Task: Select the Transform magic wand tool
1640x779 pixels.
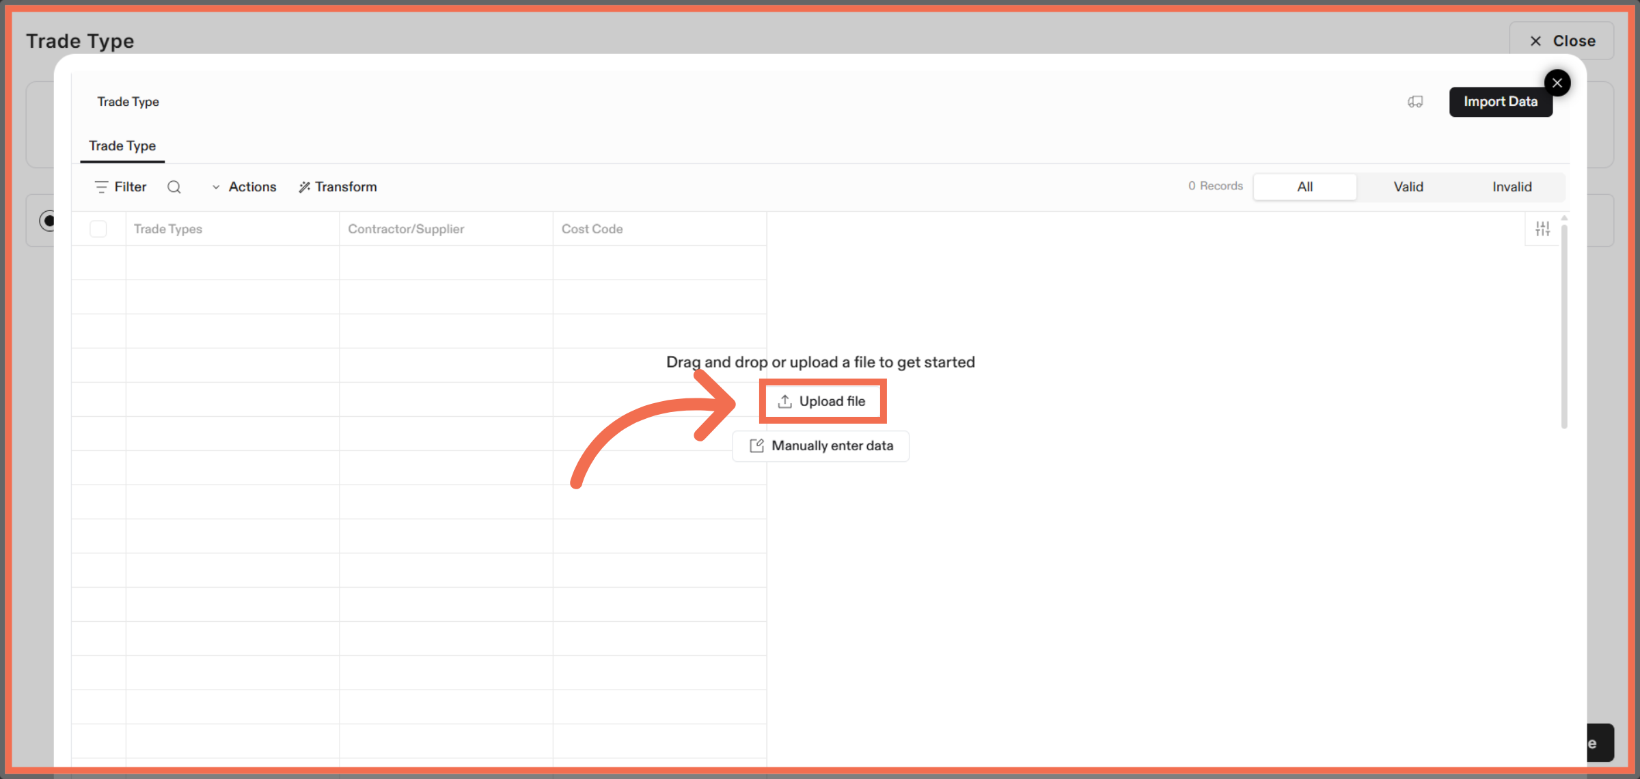Action: coord(303,187)
